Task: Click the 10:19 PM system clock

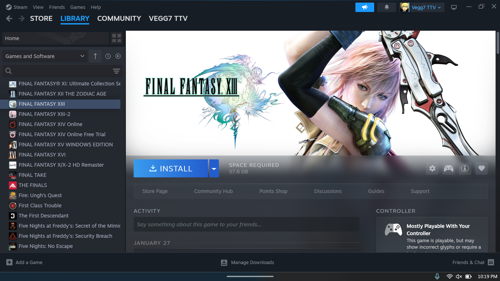Action: point(487,277)
